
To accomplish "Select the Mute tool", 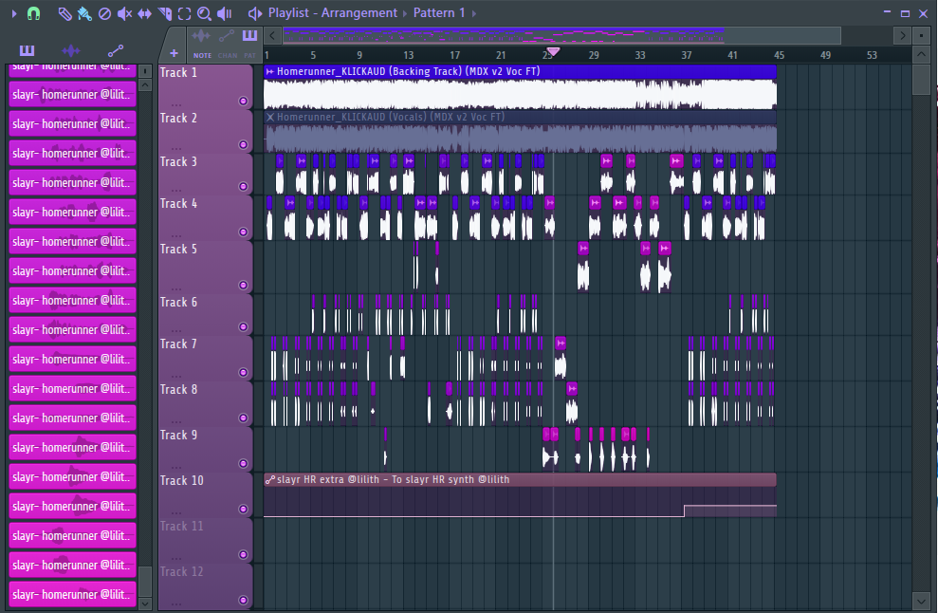I will [124, 13].
